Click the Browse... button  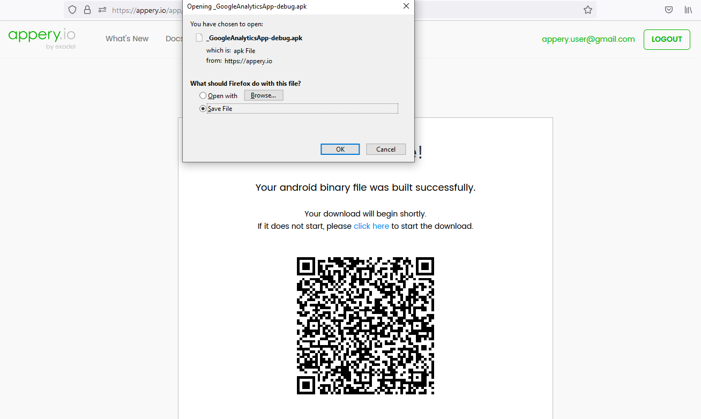click(x=264, y=95)
